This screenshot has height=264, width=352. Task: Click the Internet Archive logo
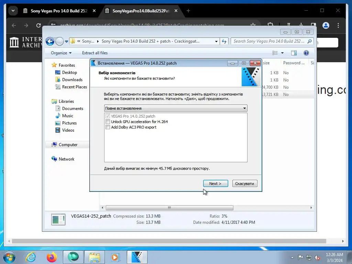[x=26, y=42]
